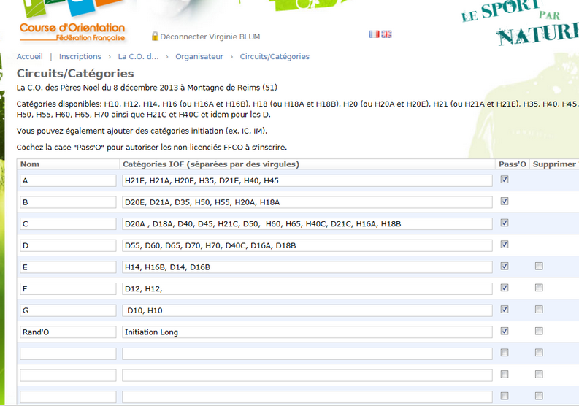This screenshot has height=406, width=579.
Task: Open Circuits/Catégories breadcrumb link
Action: (275, 56)
